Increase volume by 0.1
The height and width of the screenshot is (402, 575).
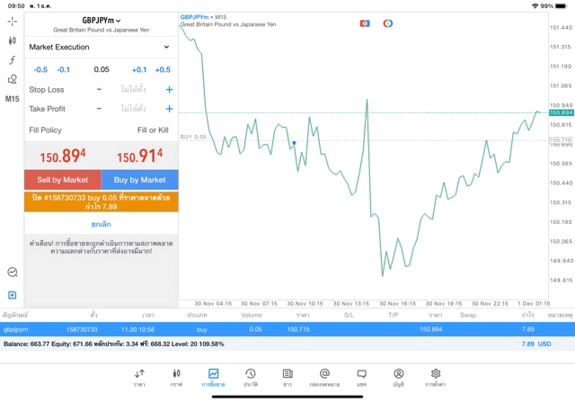[139, 70]
